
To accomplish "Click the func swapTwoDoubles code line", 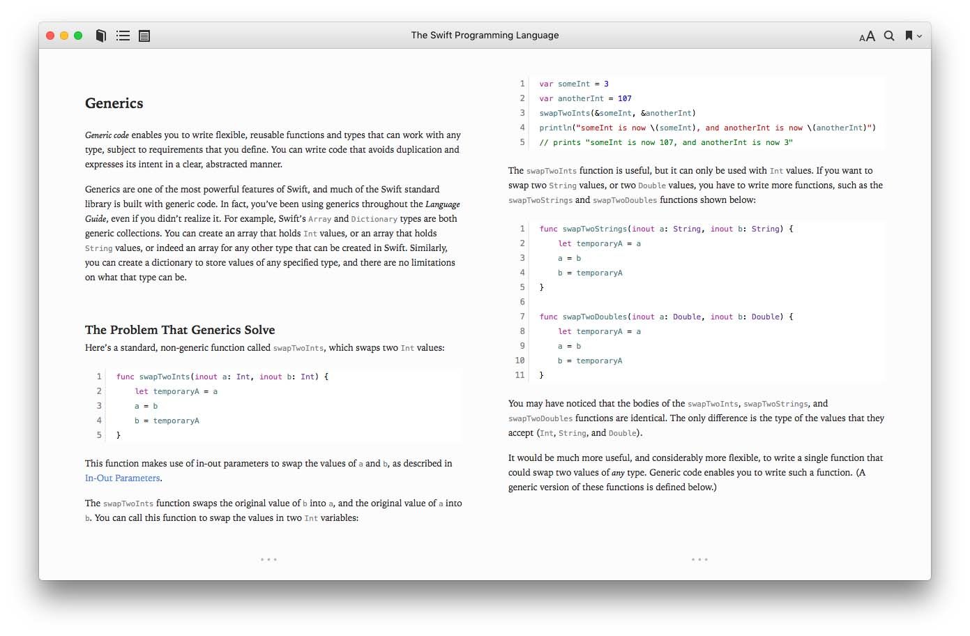I will click(x=666, y=317).
